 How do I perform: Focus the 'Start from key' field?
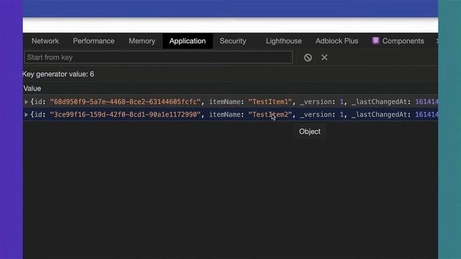click(158, 58)
